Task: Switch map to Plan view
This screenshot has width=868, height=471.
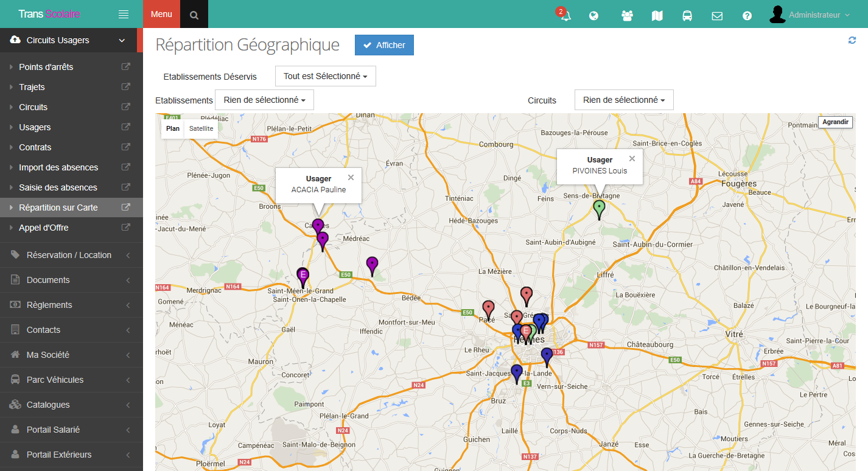Action: pyautogui.click(x=173, y=128)
